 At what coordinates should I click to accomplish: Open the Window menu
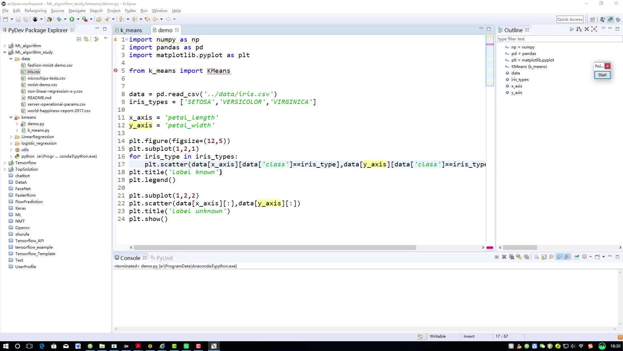pyautogui.click(x=160, y=10)
